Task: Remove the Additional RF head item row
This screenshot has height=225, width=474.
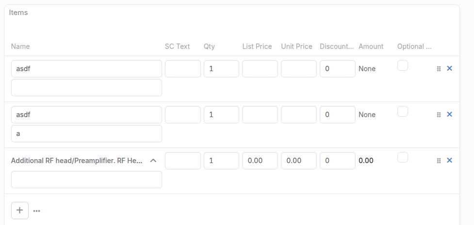Action: [x=449, y=160]
